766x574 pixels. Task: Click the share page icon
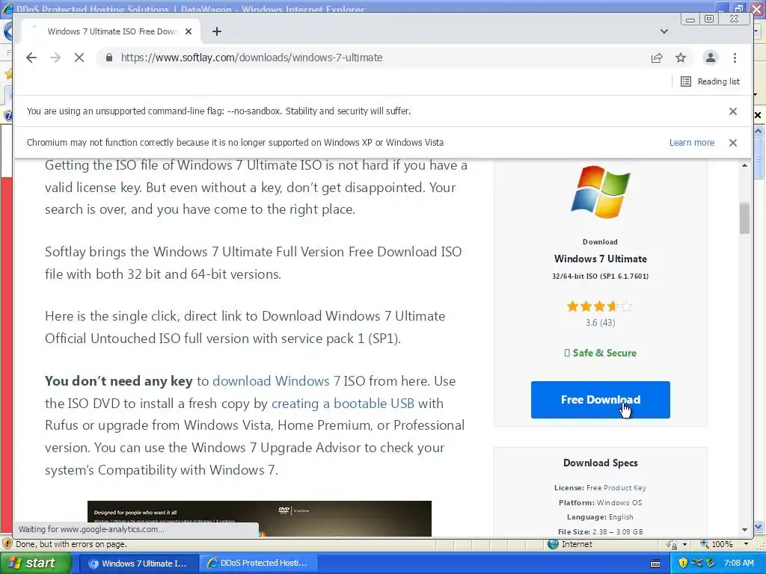click(x=657, y=58)
